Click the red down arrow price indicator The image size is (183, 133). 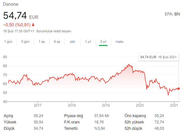point(33,25)
